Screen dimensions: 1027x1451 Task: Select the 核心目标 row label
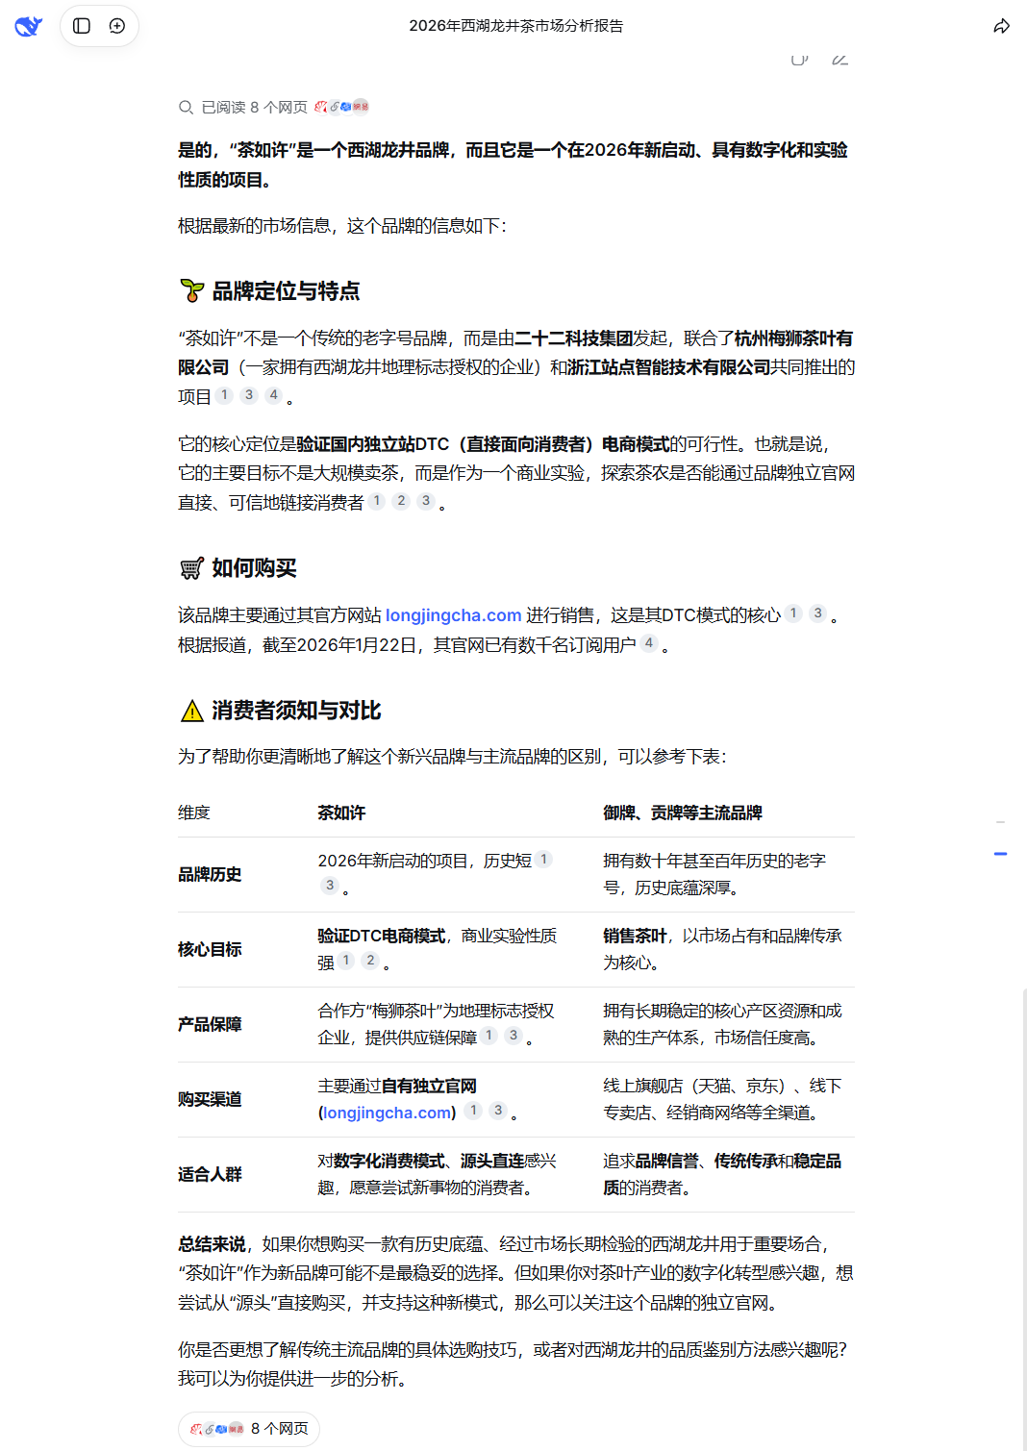coord(210,950)
